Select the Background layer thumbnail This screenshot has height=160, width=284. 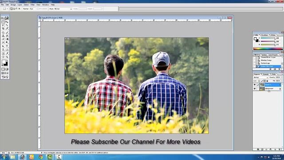[x=262, y=89]
